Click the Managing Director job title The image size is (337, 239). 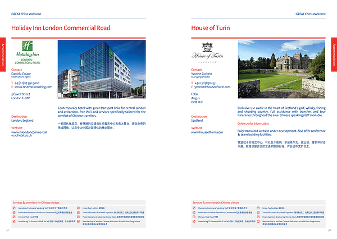tap(201, 77)
